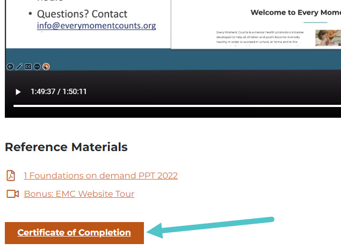This screenshot has height=250, width=341.
Task: Click the teal arrow pointing at certificate
Action: pyautogui.click(x=211, y=227)
